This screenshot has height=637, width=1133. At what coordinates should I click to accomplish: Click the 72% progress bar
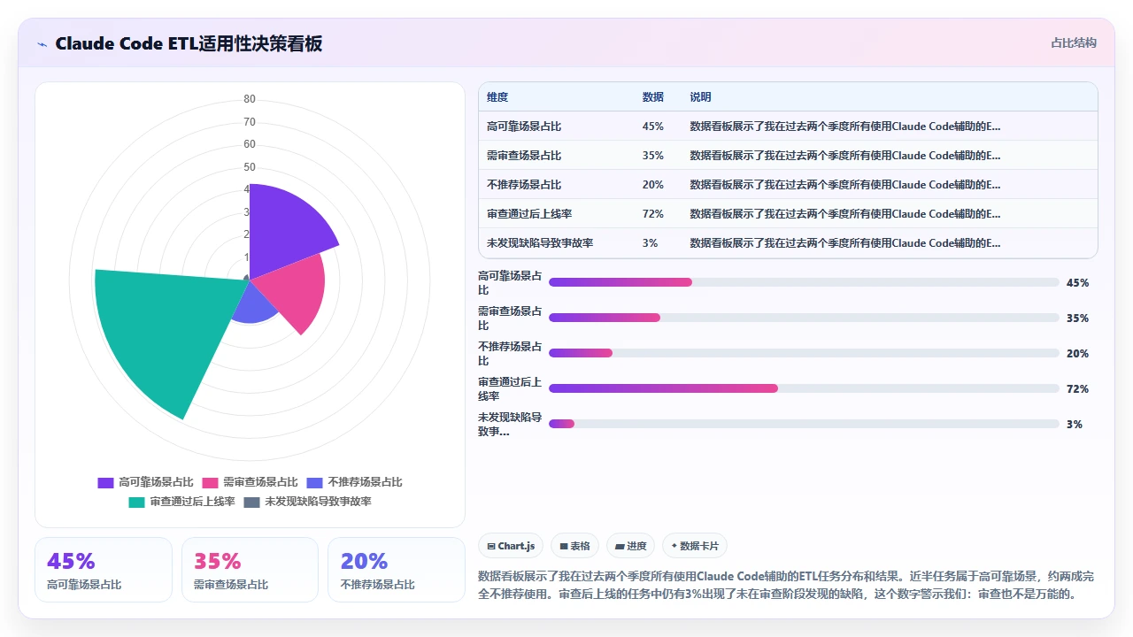(x=804, y=388)
